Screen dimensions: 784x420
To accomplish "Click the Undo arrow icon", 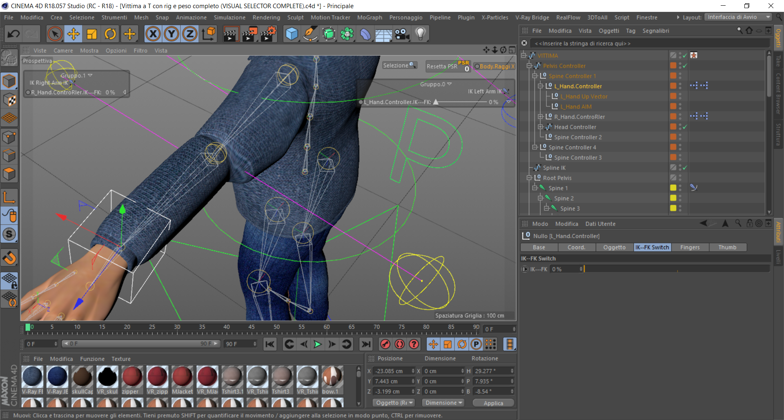I will pyautogui.click(x=13, y=34).
